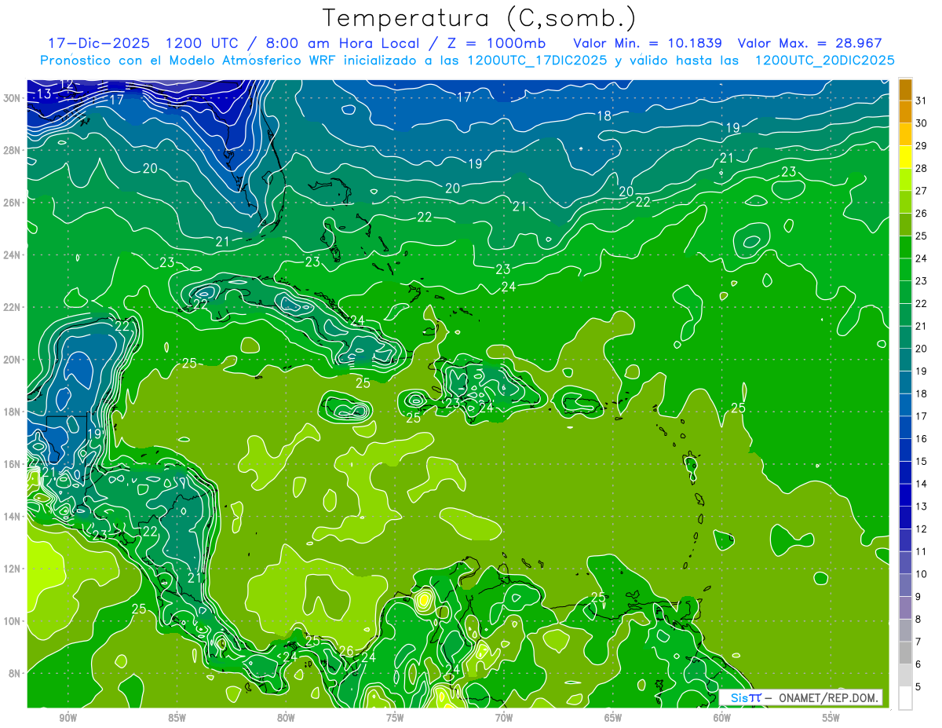
Task: Click the "18N" latitude axis label
Action: point(13,412)
